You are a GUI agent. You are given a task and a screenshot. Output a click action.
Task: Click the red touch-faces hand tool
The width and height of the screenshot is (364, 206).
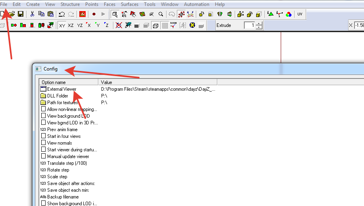[133, 14]
